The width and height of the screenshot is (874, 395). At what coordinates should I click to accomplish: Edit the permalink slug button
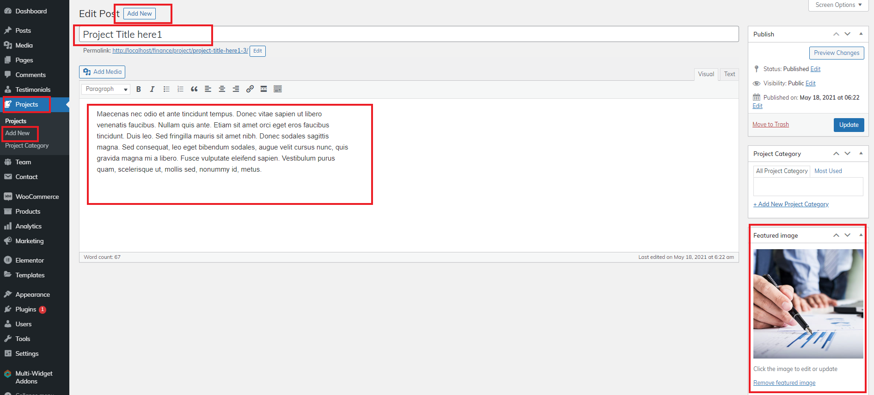click(257, 51)
